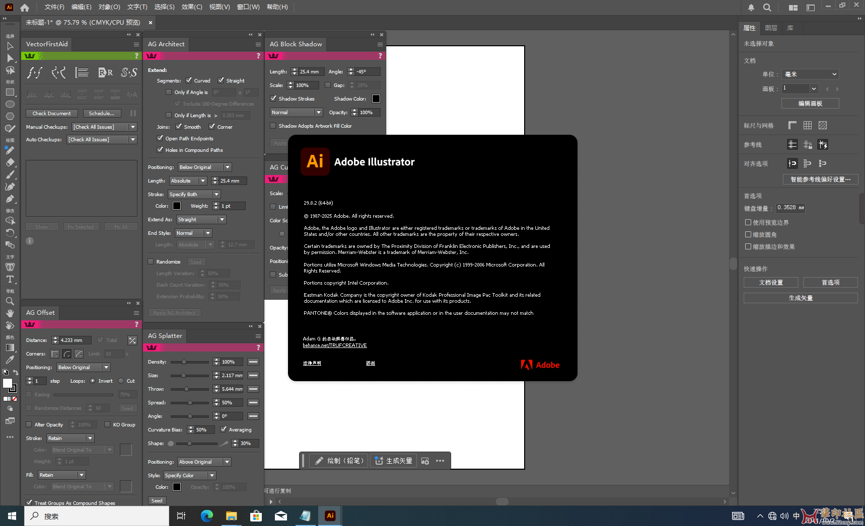Select the Zoom tool in the toolbar
Viewport: 865px width, 526px height.
[x=10, y=301]
